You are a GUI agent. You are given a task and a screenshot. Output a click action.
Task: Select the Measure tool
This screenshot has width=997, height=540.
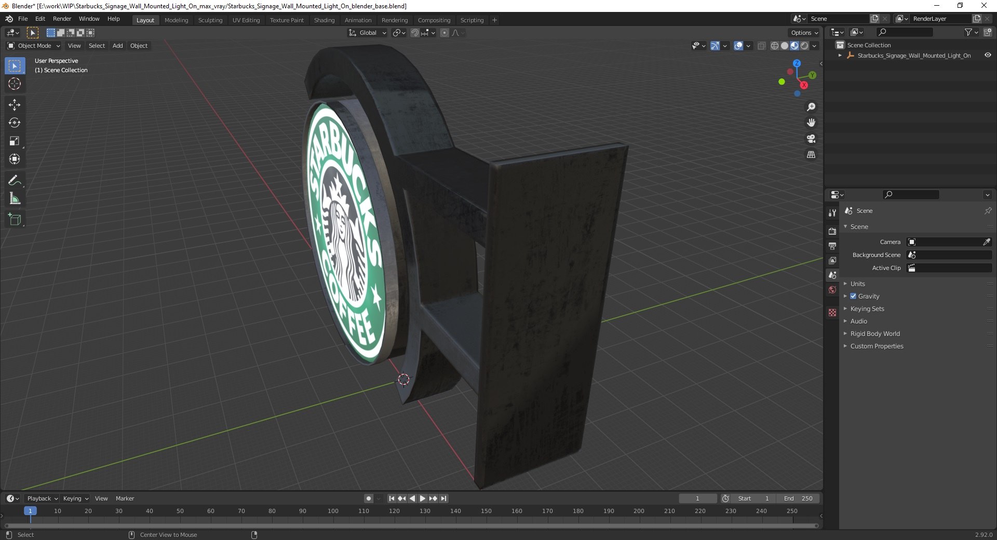pyautogui.click(x=15, y=199)
